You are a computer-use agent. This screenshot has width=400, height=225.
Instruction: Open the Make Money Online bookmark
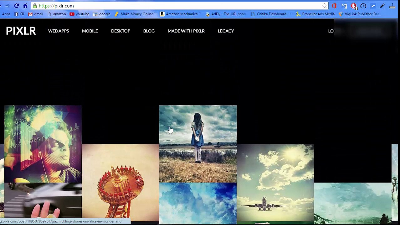(134, 14)
